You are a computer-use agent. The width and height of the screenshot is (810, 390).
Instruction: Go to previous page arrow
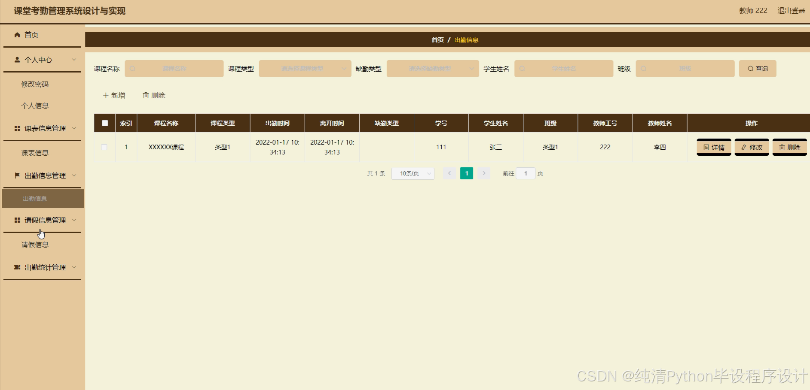449,173
